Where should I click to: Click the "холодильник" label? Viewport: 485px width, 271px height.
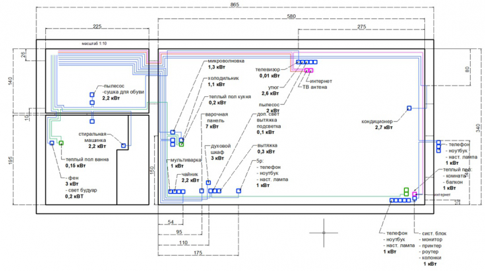tap(224, 78)
